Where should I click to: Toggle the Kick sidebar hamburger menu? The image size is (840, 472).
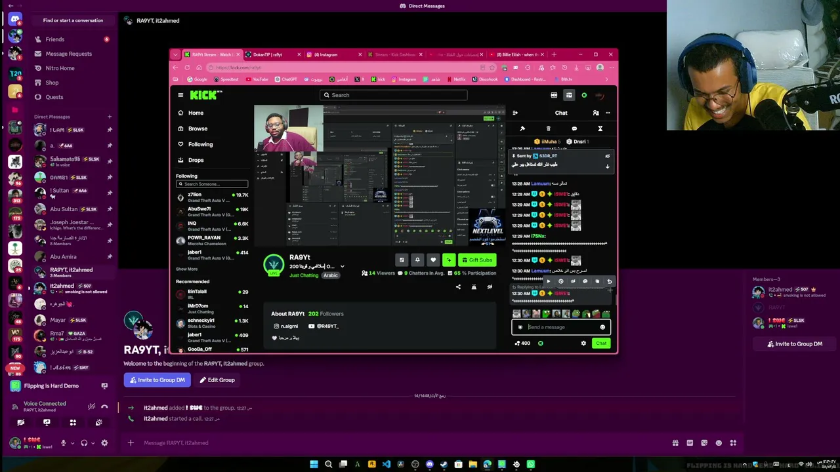(x=180, y=95)
